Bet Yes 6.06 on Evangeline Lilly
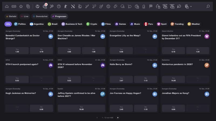 pyautogui.click(x=121, y=51)
